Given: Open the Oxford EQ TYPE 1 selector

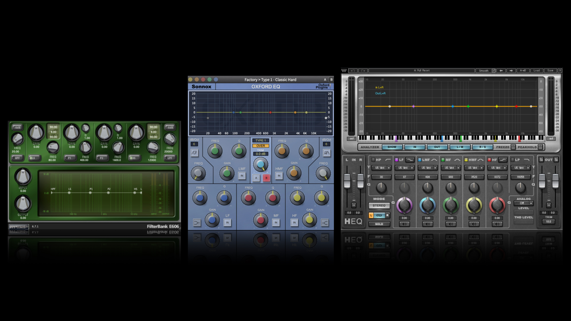Looking at the screenshot, I should tap(261, 140).
